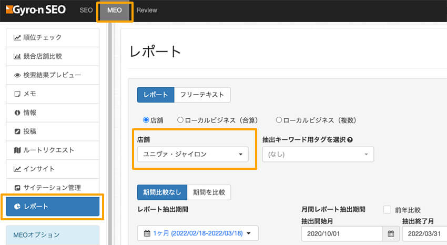Open the Review tab in top navigation
Screen dimensions: 447x245
[x=147, y=11]
